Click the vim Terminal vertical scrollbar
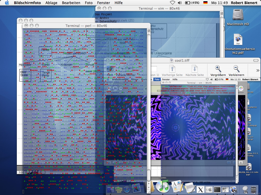This screenshot has width=261, height=195. (x=221, y=37)
